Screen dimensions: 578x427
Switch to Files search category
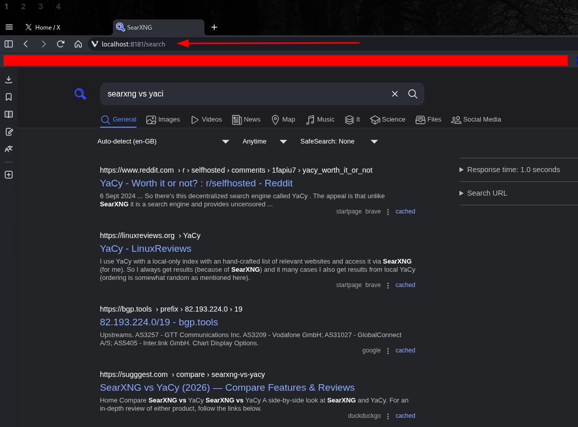tap(428, 120)
